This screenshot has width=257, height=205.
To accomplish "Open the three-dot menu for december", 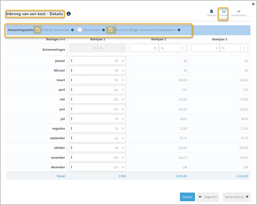I will 72,167.
